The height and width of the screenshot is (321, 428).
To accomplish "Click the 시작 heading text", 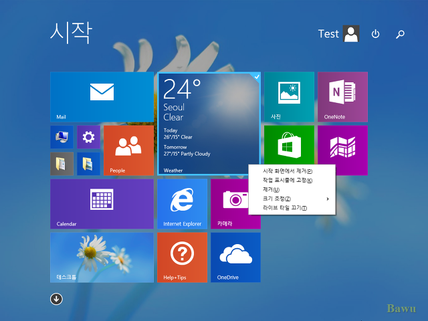I will point(71,33).
